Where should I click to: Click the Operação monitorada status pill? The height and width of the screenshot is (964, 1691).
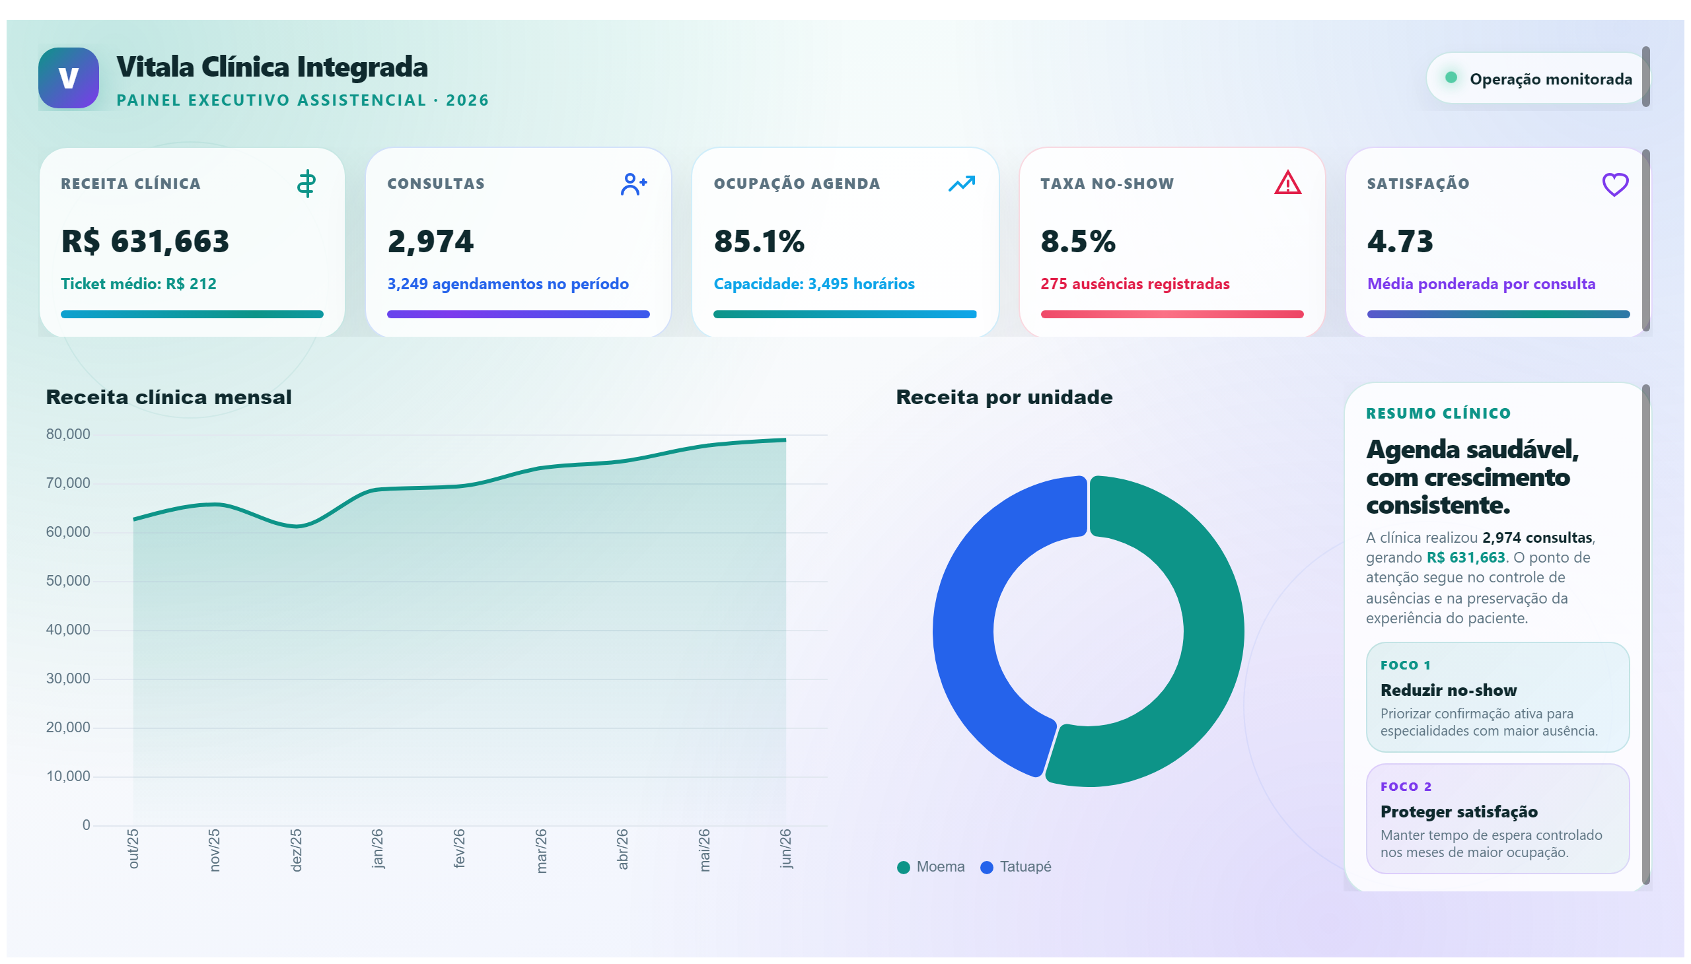[1536, 78]
